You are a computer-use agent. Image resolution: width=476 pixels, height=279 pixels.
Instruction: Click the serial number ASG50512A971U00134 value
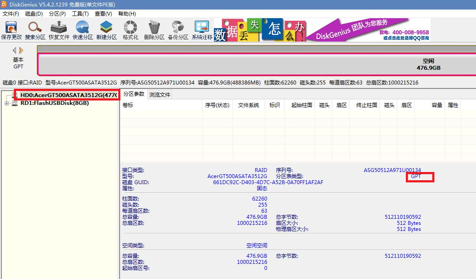[392, 170]
